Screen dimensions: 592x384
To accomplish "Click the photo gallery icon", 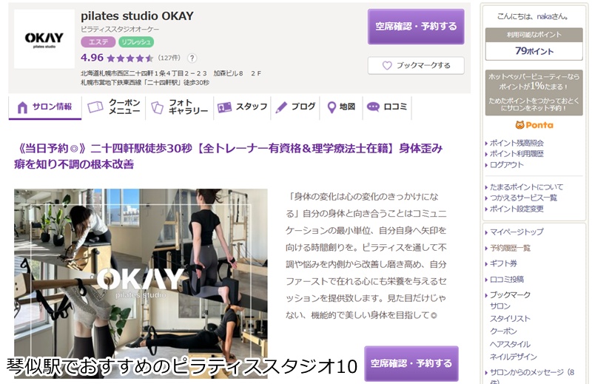I will [x=157, y=107].
